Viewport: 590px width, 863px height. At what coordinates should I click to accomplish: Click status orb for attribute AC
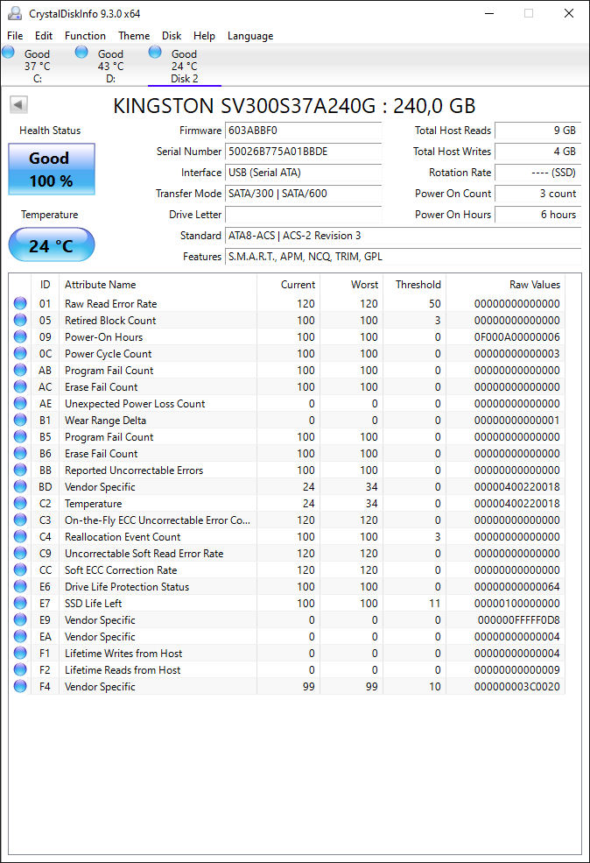20,386
